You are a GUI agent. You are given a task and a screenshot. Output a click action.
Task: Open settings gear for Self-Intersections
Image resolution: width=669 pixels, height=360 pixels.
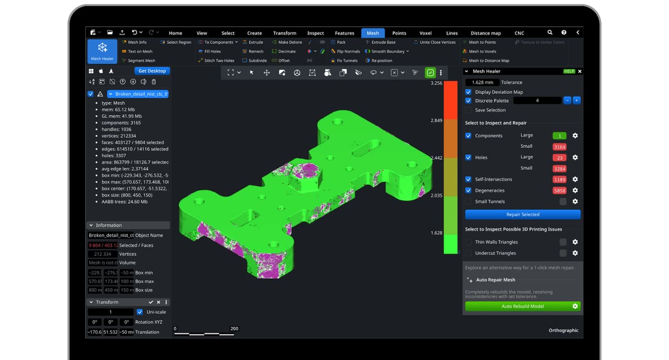[575, 179]
